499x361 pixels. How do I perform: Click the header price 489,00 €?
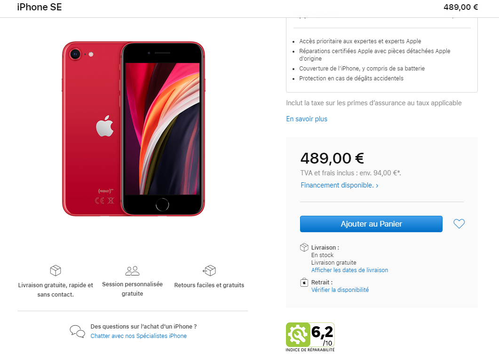click(x=460, y=7)
